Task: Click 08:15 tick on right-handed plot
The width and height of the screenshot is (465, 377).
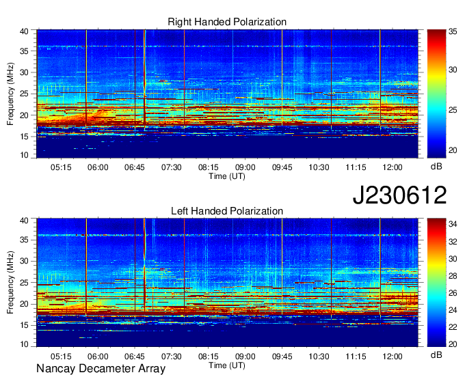Action: (209, 167)
